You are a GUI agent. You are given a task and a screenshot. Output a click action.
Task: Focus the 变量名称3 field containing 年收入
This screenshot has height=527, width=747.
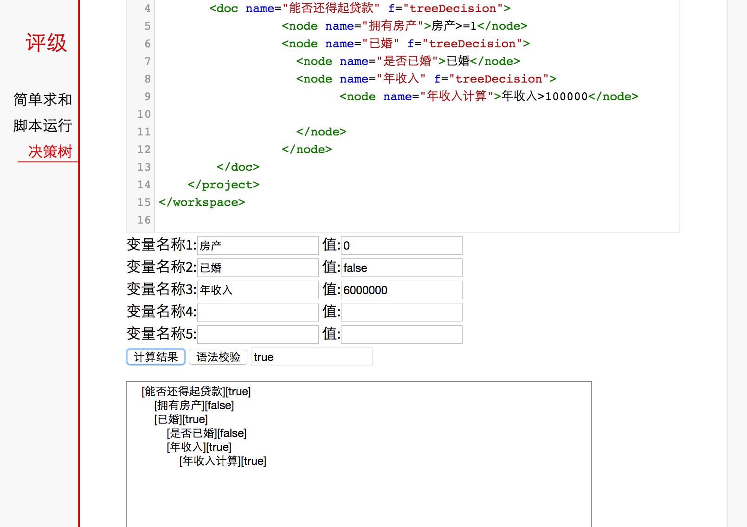pos(258,290)
